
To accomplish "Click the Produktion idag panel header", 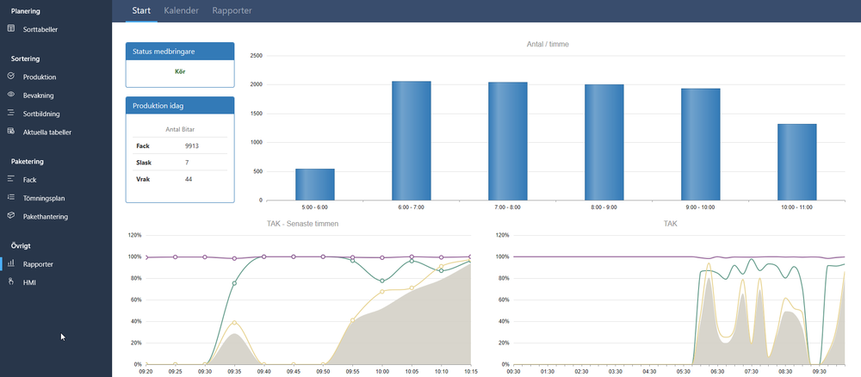I will (x=180, y=105).
